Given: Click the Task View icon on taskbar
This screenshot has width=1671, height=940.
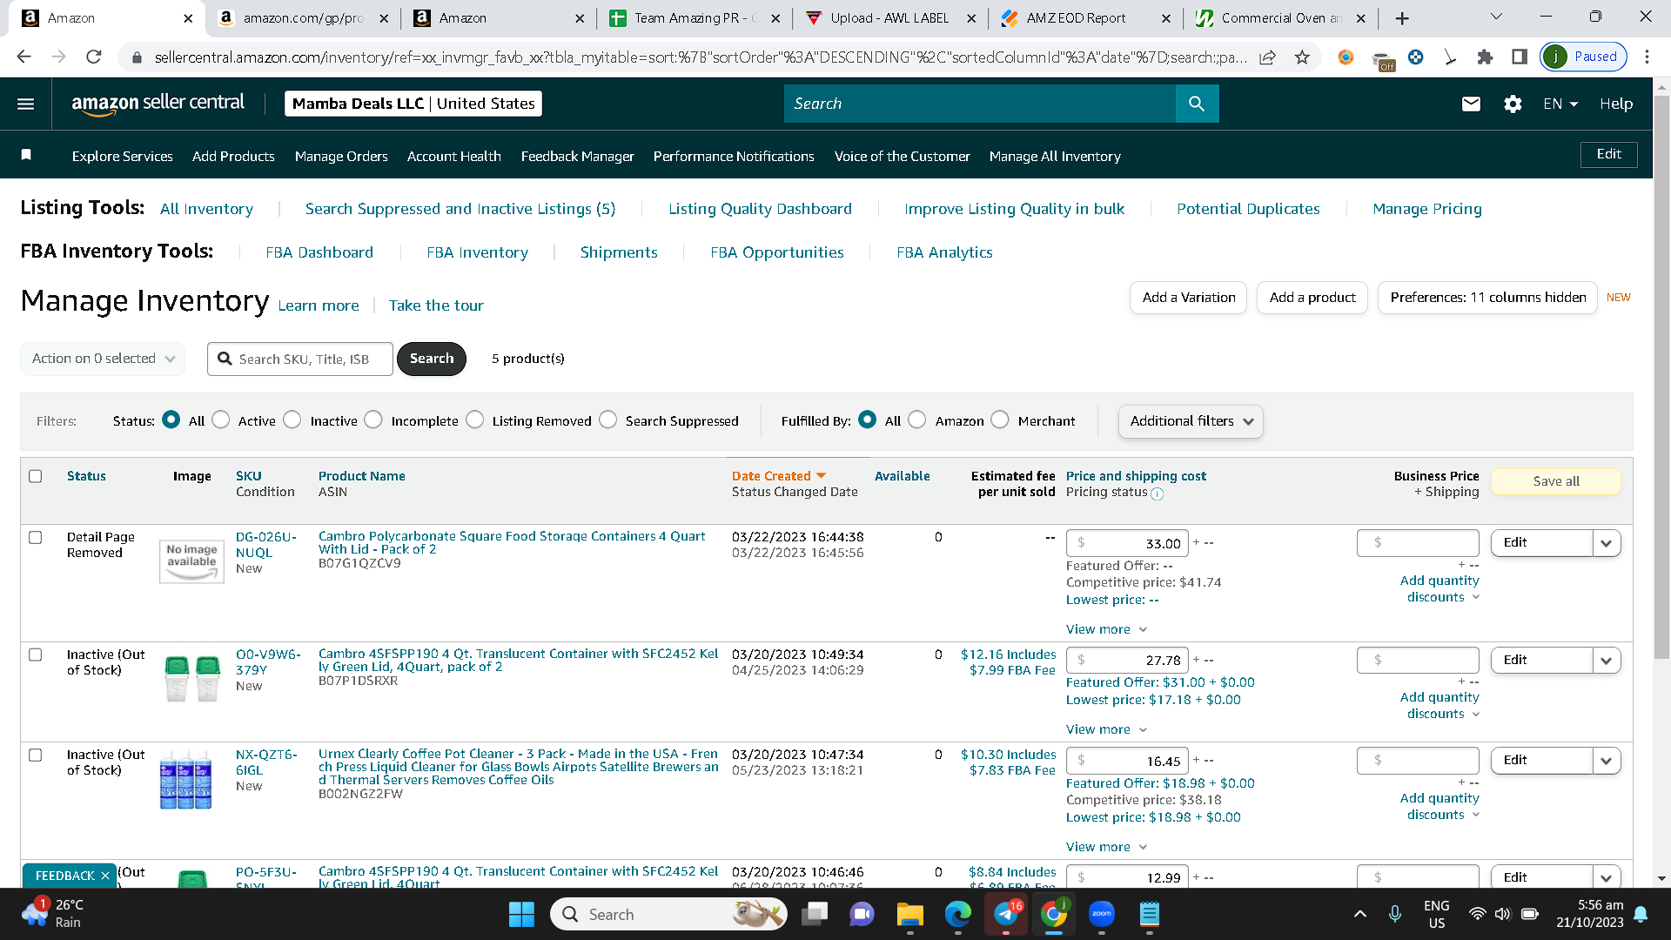Looking at the screenshot, I should tap(815, 914).
